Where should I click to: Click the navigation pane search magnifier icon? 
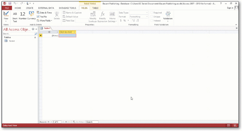coord(36,34)
